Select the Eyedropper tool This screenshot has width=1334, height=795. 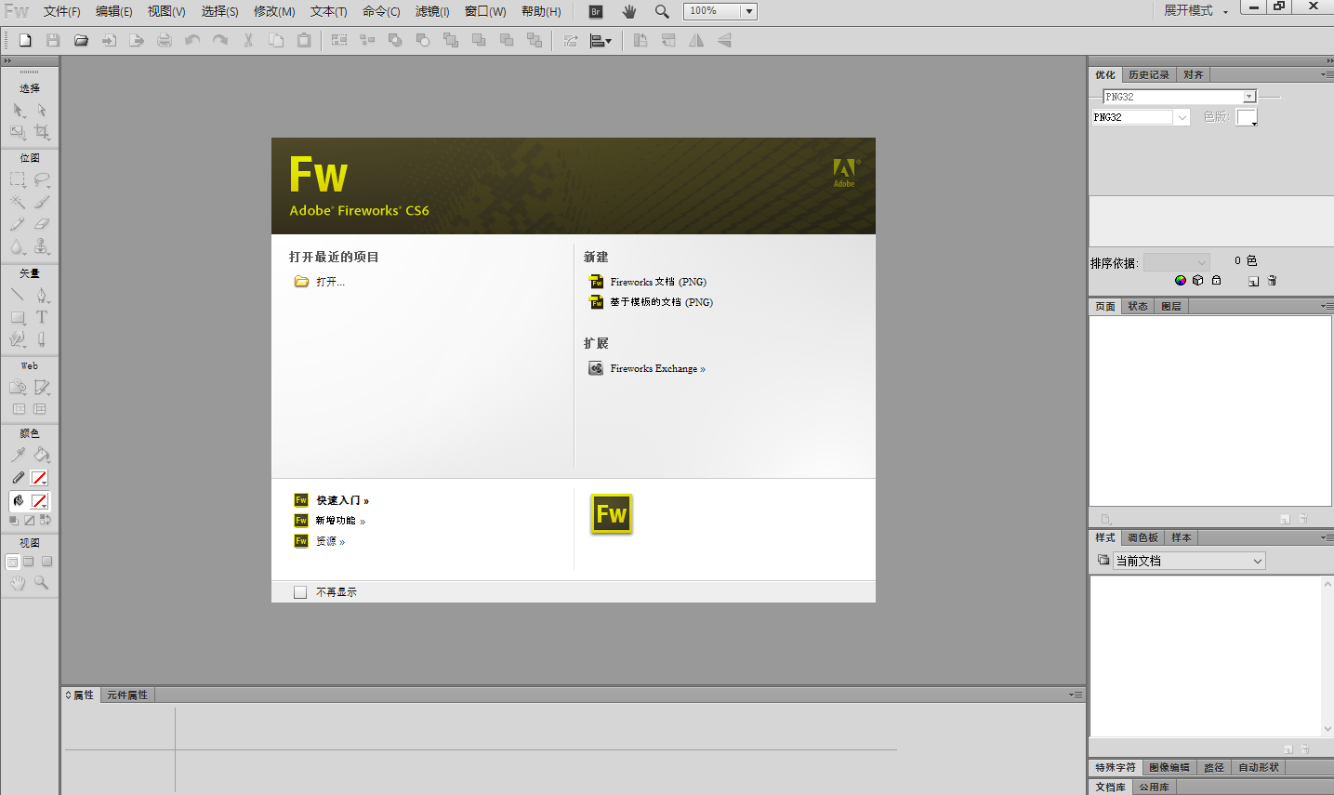tap(18, 455)
